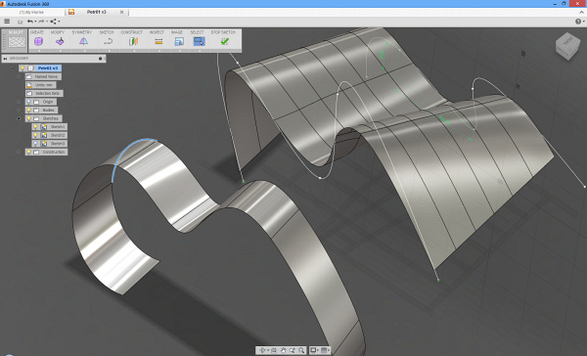Click the Image insert icon
This screenshot has height=356, width=587.
[x=179, y=41]
